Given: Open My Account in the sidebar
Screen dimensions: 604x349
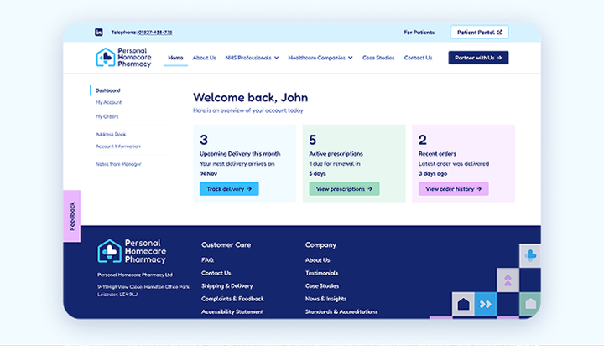Looking at the screenshot, I should pyautogui.click(x=108, y=102).
